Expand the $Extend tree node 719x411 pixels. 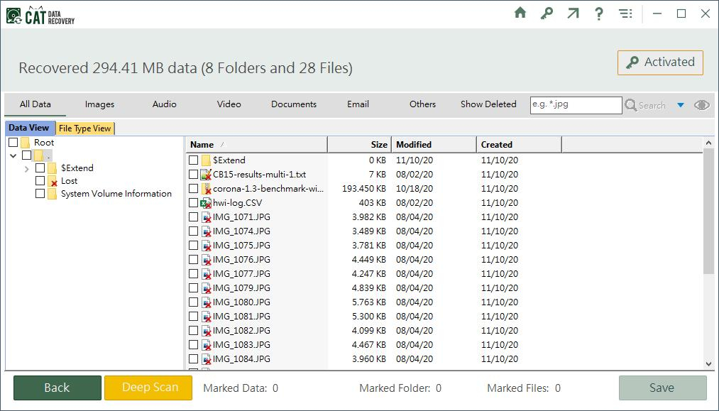27,168
